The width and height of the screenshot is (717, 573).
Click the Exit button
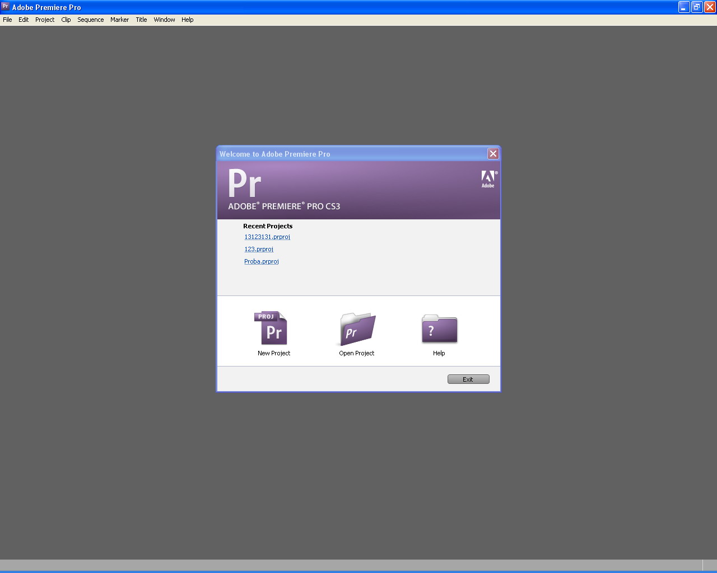click(468, 379)
